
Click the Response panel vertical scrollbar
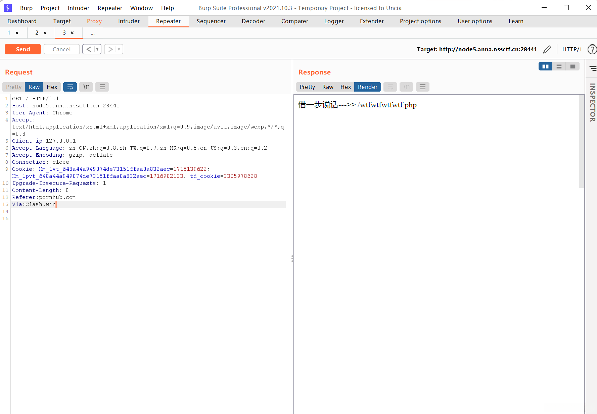[582, 141]
